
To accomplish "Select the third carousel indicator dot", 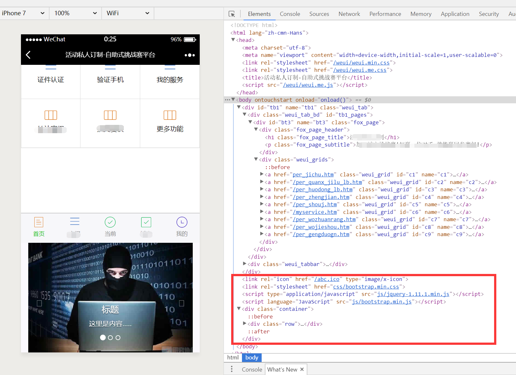I will [118, 337].
